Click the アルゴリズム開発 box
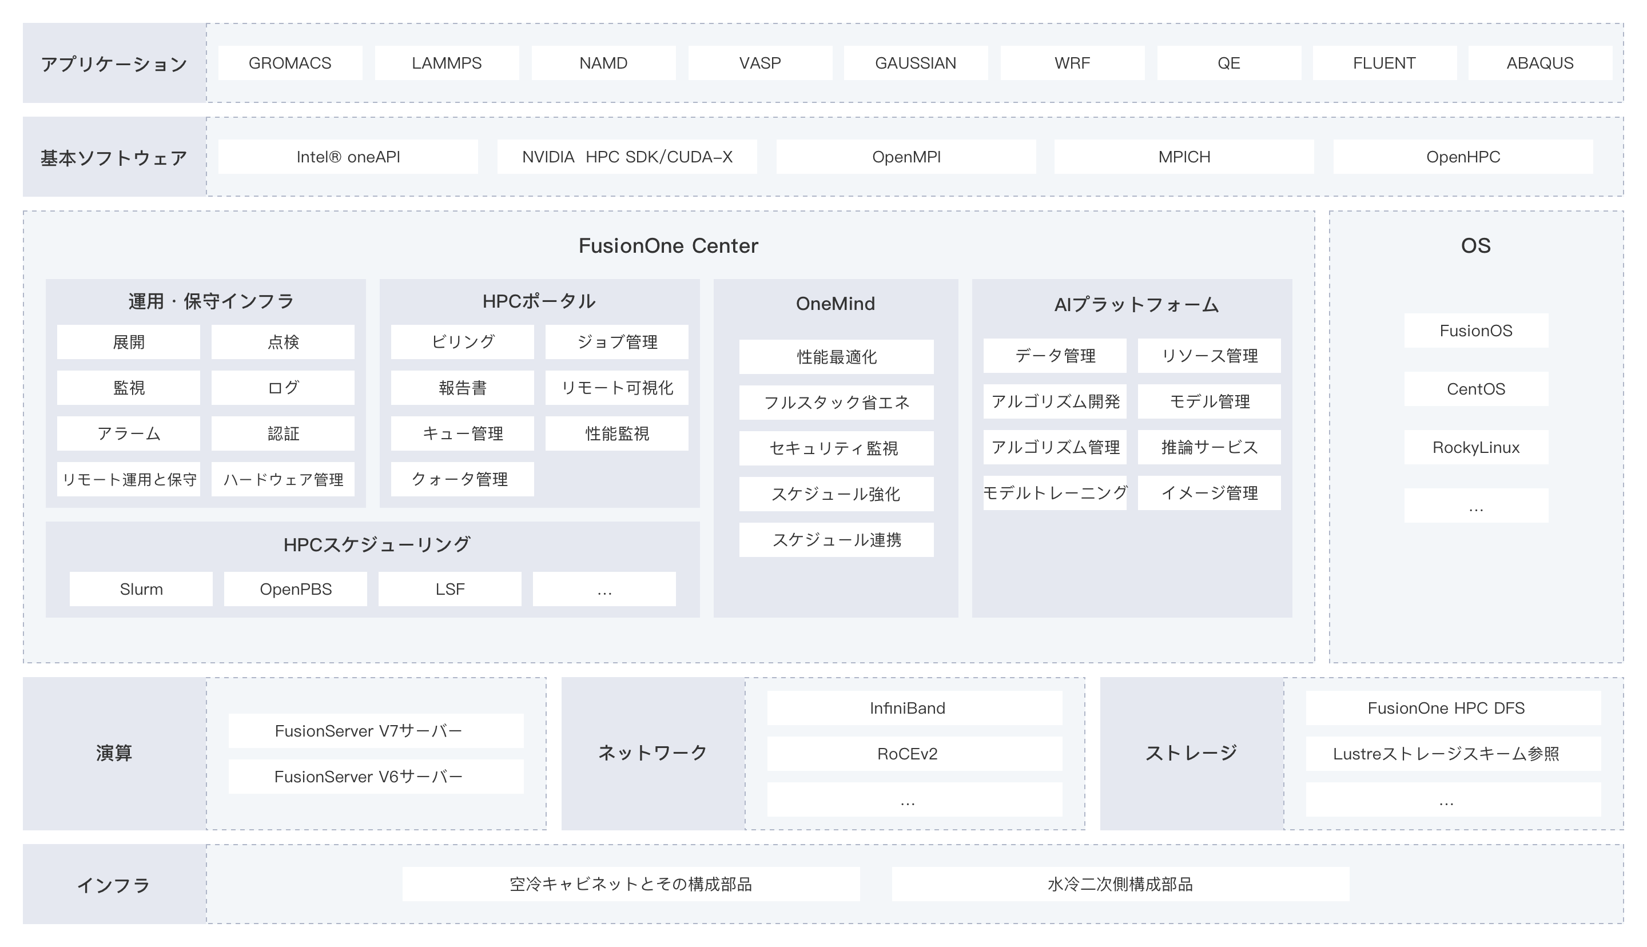Viewport: 1647px width, 947px height. tap(1055, 401)
